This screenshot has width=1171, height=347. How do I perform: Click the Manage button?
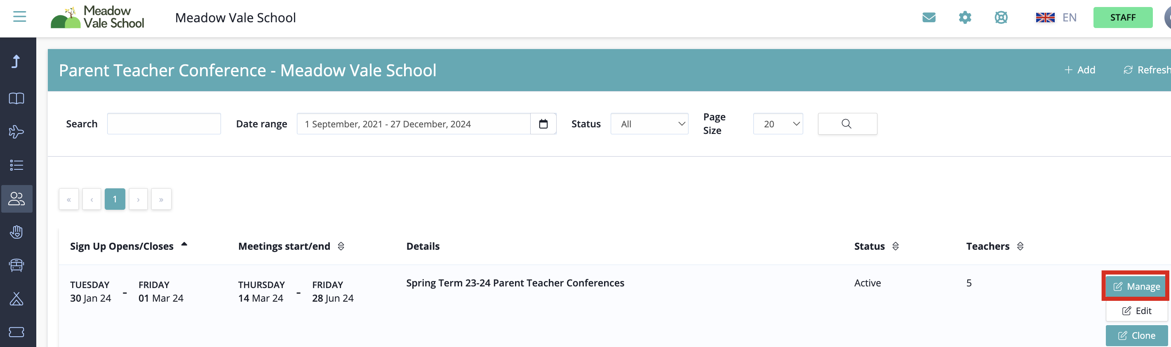(1136, 286)
